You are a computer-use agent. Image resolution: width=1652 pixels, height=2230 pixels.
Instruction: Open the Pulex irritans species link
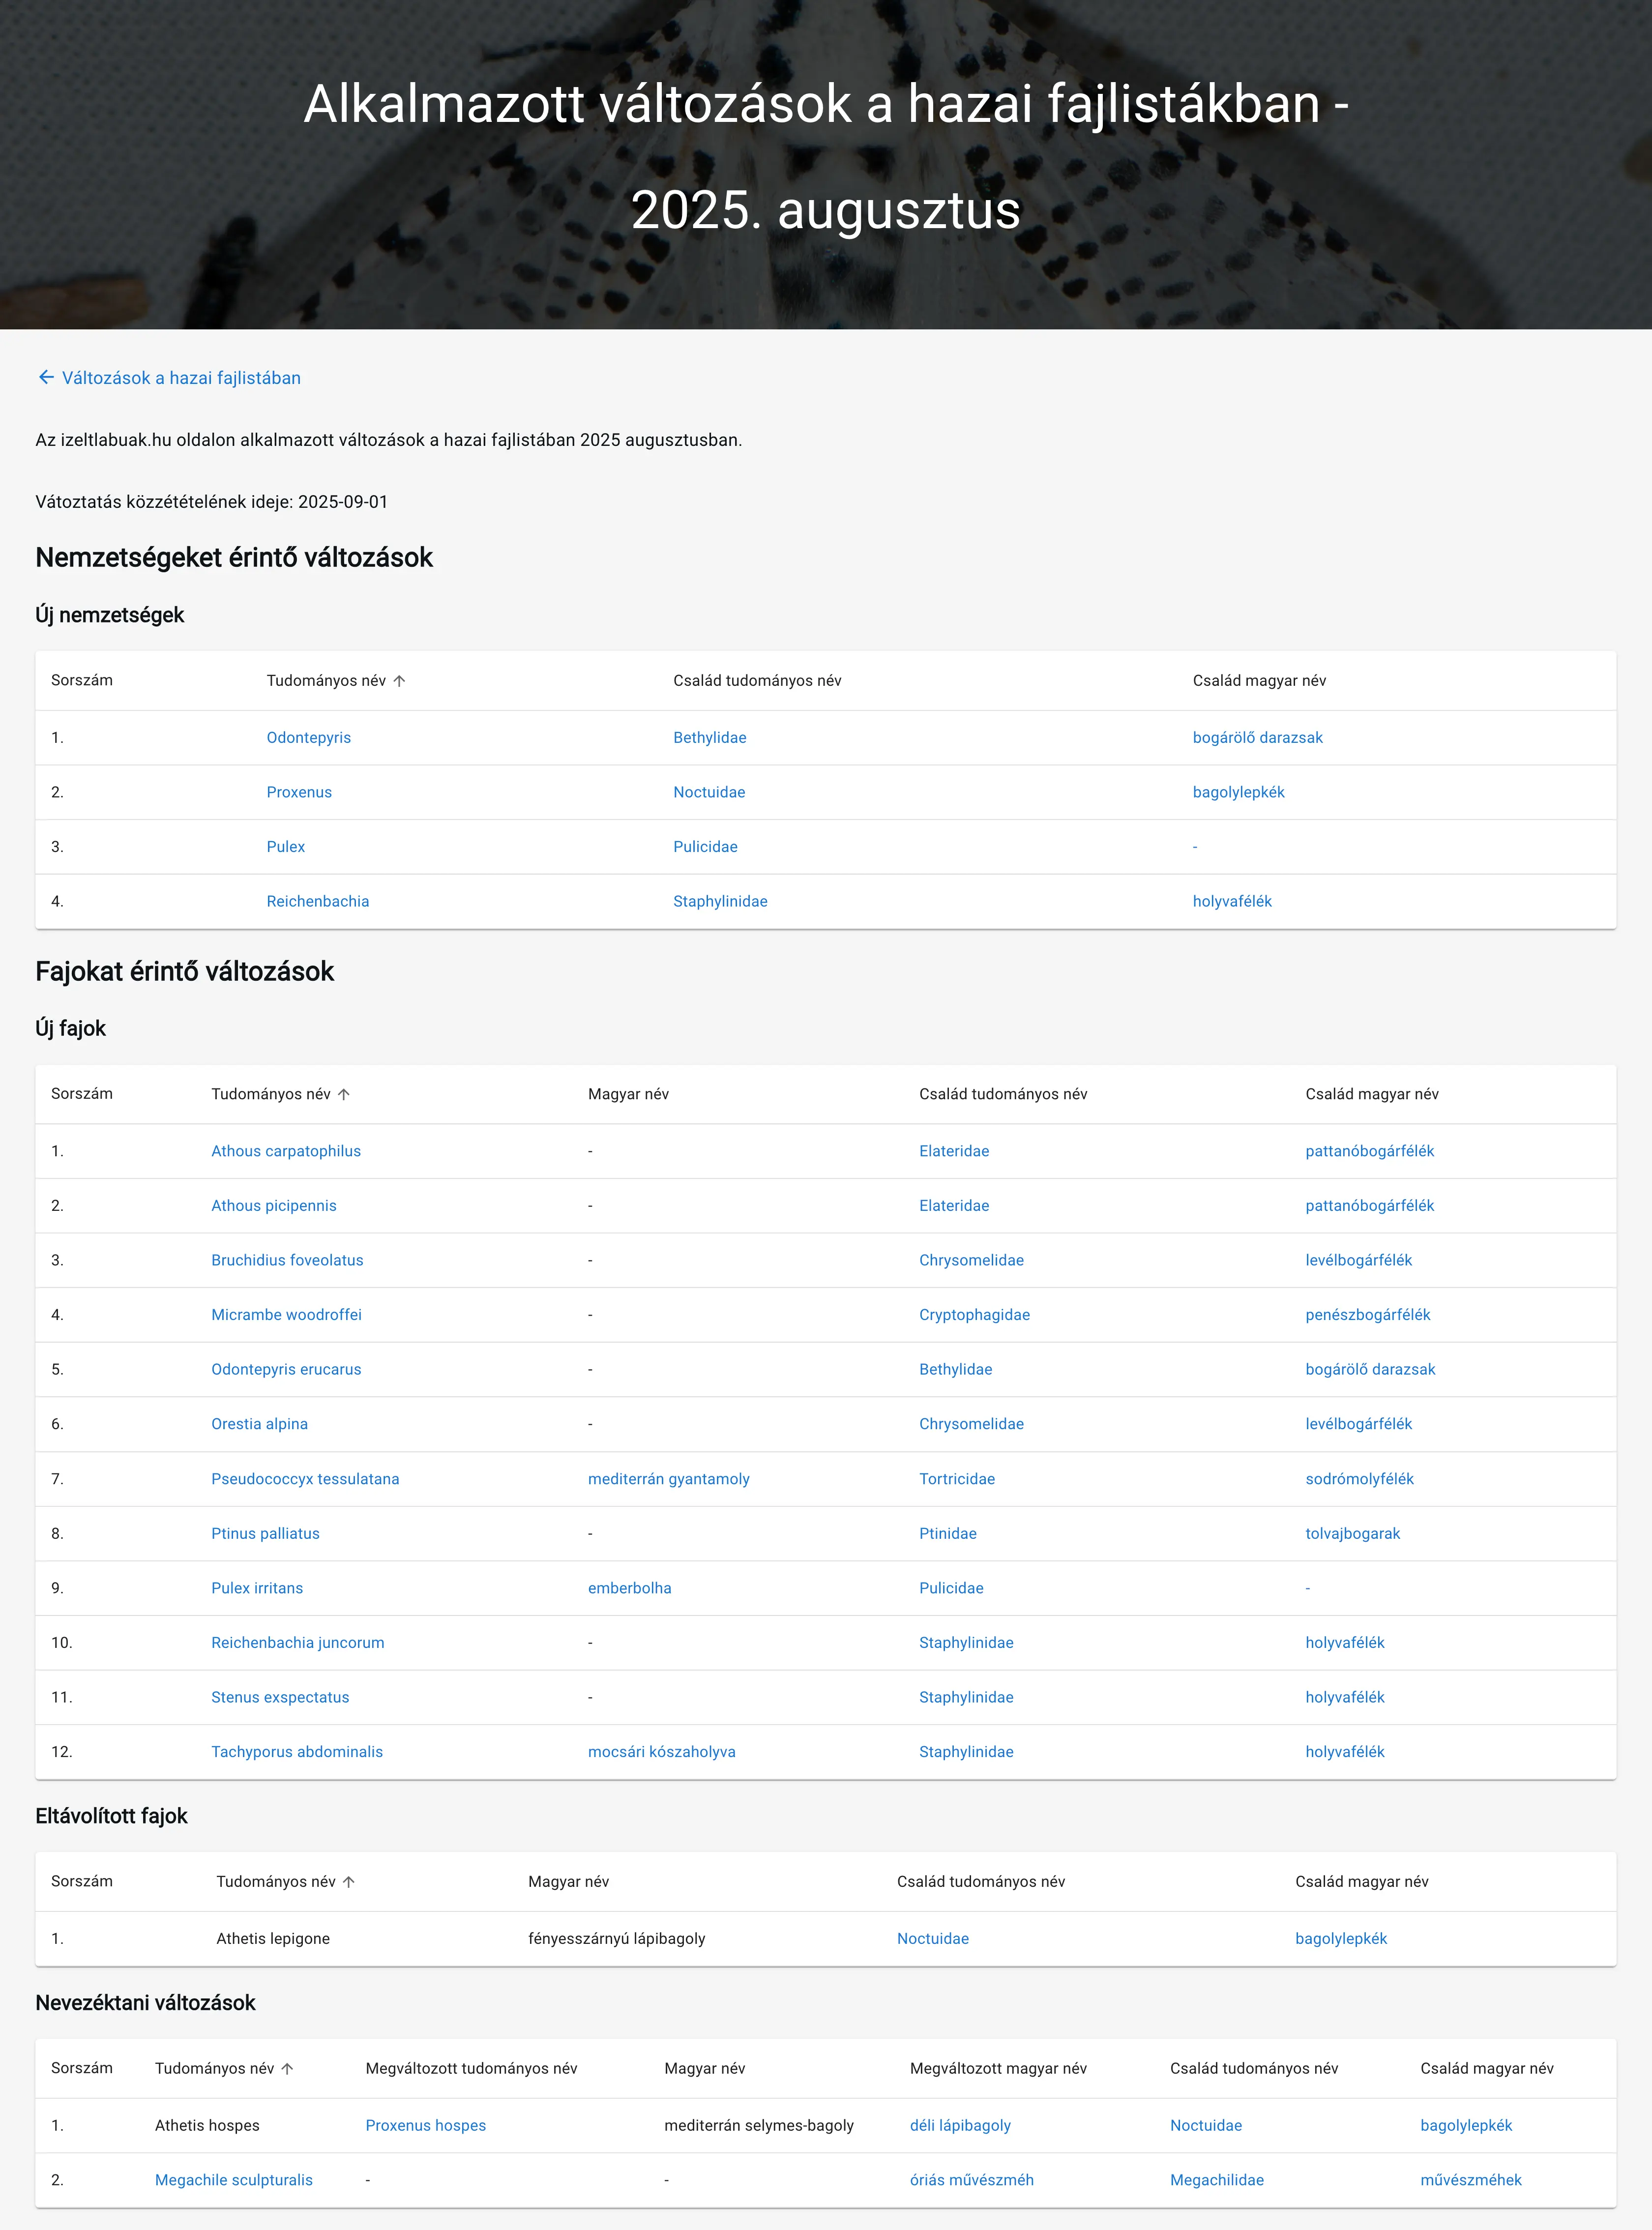256,1588
